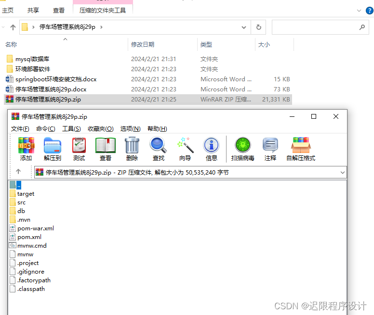Open the 文件(F) menu in WinRAR
This screenshot has width=374, height=315.
click(20, 129)
